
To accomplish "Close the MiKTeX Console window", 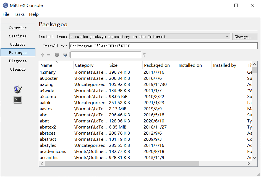I will click(252, 5).
